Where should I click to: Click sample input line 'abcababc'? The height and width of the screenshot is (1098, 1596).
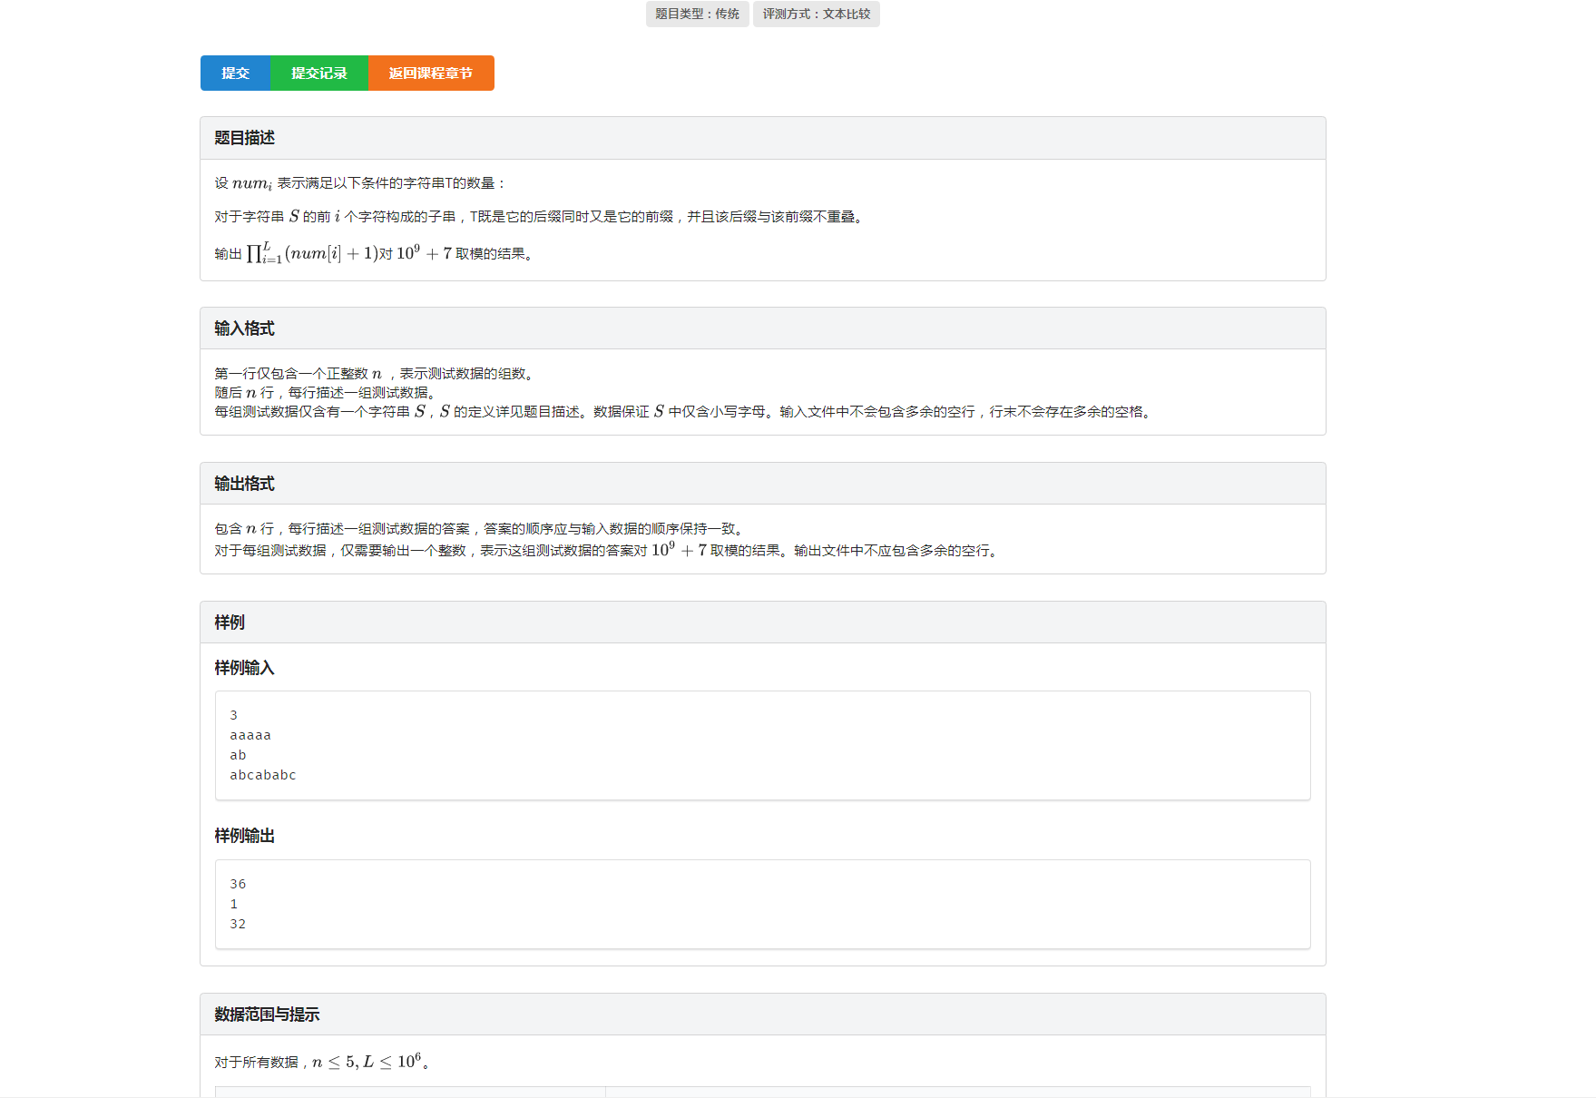[x=263, y=775]
